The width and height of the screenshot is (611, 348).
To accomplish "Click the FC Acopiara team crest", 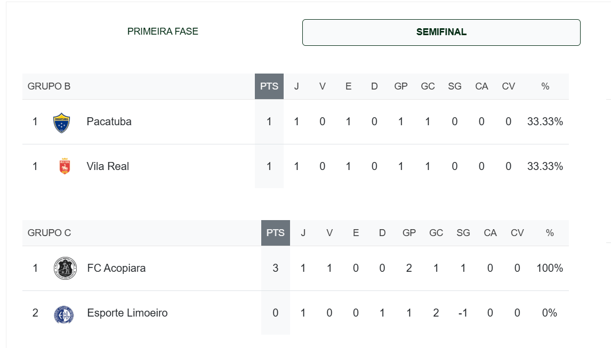I will point(65,268).
